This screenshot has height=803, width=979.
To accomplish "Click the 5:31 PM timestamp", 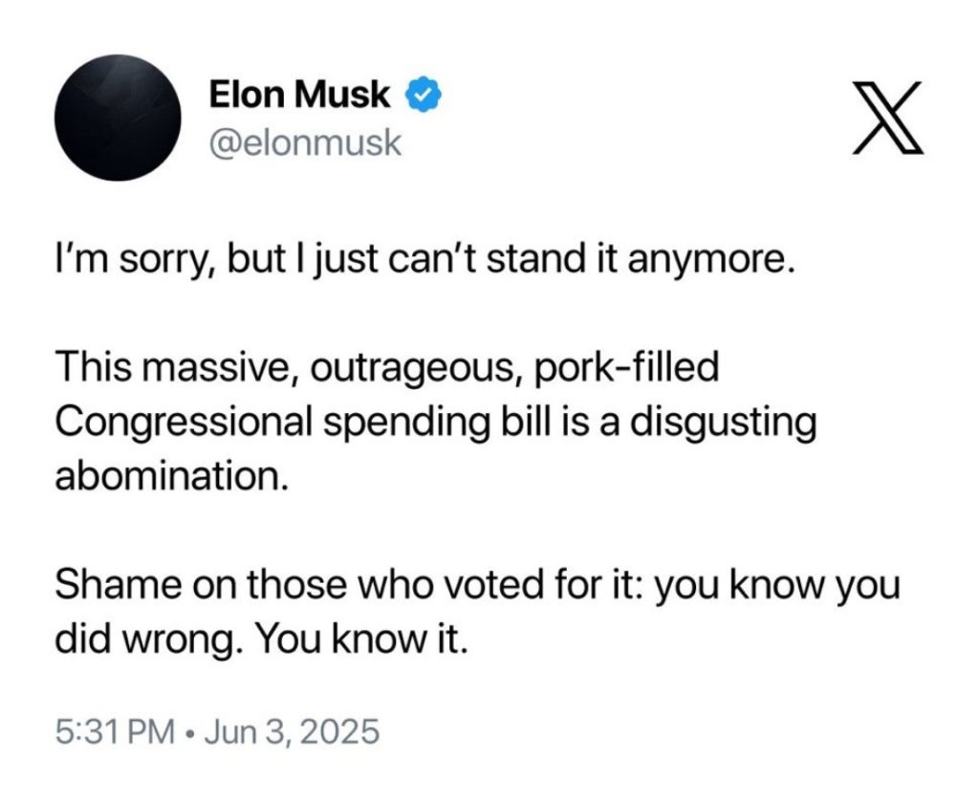I will point(115,733).
